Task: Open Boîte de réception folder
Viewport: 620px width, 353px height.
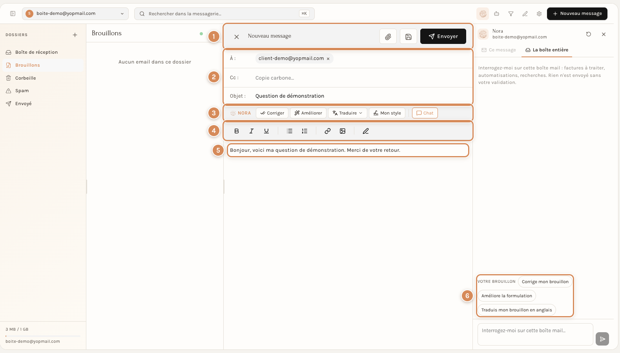Action: point(43,52)
